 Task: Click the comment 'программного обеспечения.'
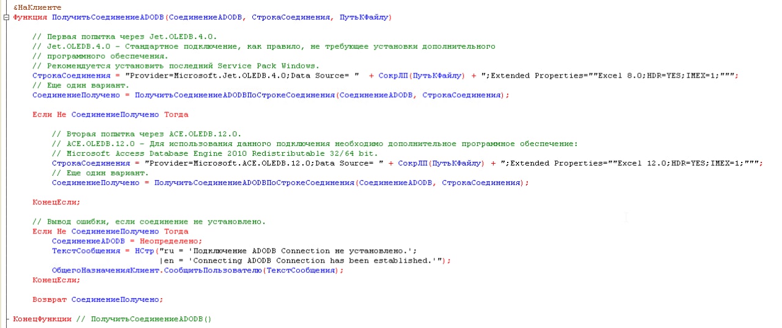(100, 56)
